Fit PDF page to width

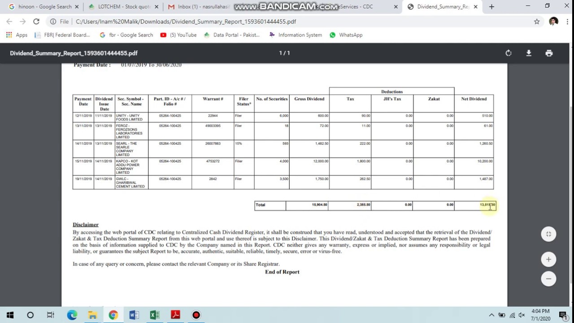(x=548, y=234)
